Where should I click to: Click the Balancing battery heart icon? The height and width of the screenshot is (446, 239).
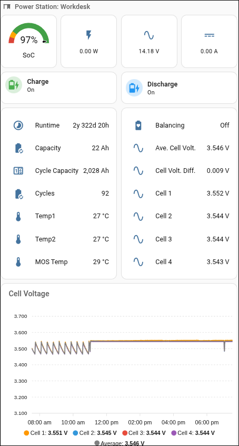point(138,125)
